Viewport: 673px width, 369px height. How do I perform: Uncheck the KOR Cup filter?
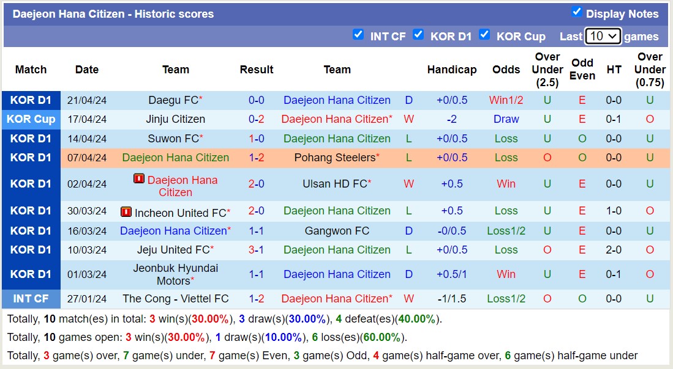pos(485,35)
